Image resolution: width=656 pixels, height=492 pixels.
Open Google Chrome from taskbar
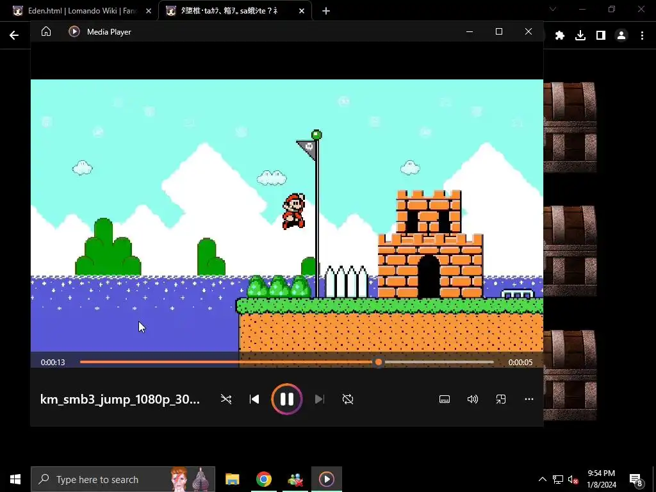(x=263, y=479)
